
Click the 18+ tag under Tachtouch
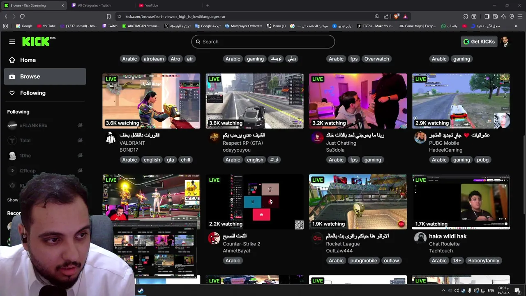[457, 261]
